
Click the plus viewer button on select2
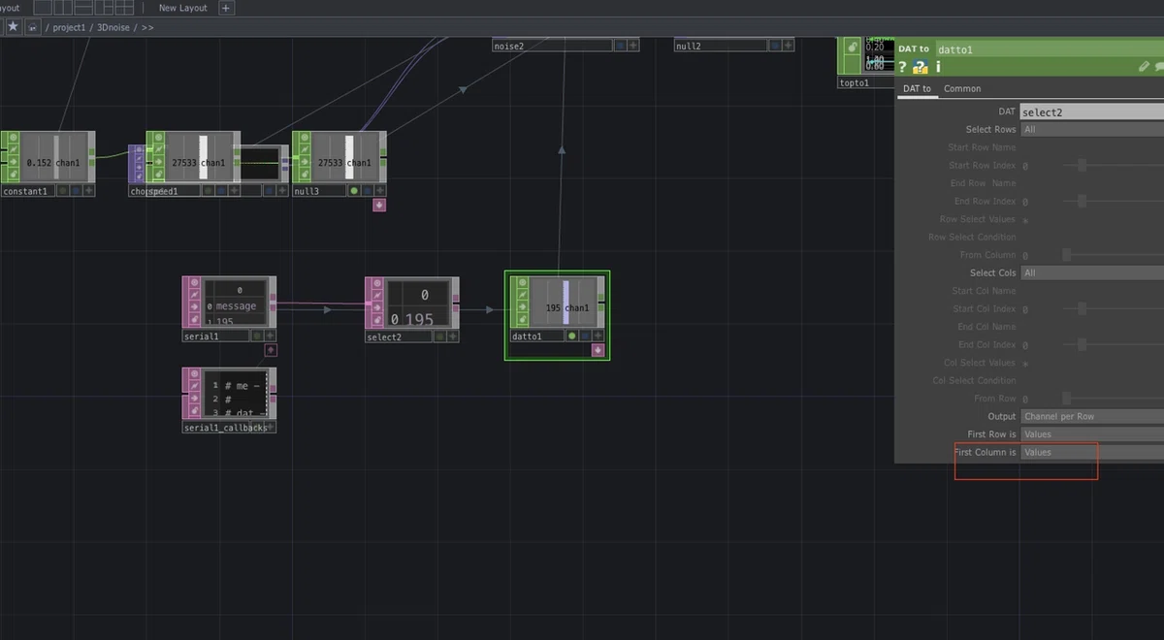pos(453,336)
